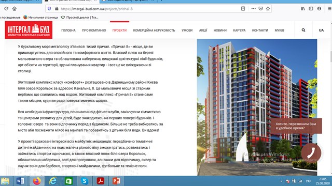Open File Explorer from the taskbar
The image size is (332, 186).
pos(5,181)
